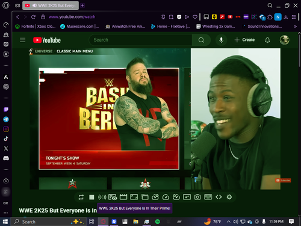Click the snapshot capture icon in address bar
301x226 pixels.
(171, 17)
